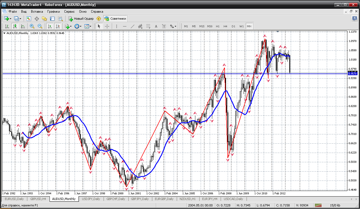Image resolution: width=360 pixels, height=209 pixels.
Task: Select the Fibonacci retracement tool
Action: pyautogui.click(x=148, y=26)
